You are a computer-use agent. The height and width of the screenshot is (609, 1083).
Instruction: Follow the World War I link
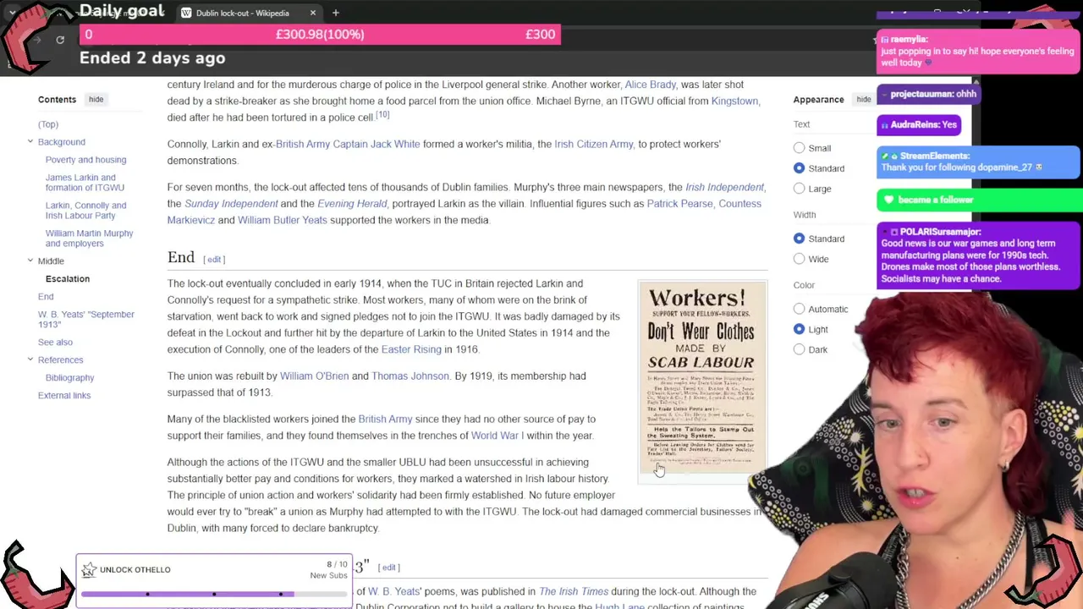498,436
